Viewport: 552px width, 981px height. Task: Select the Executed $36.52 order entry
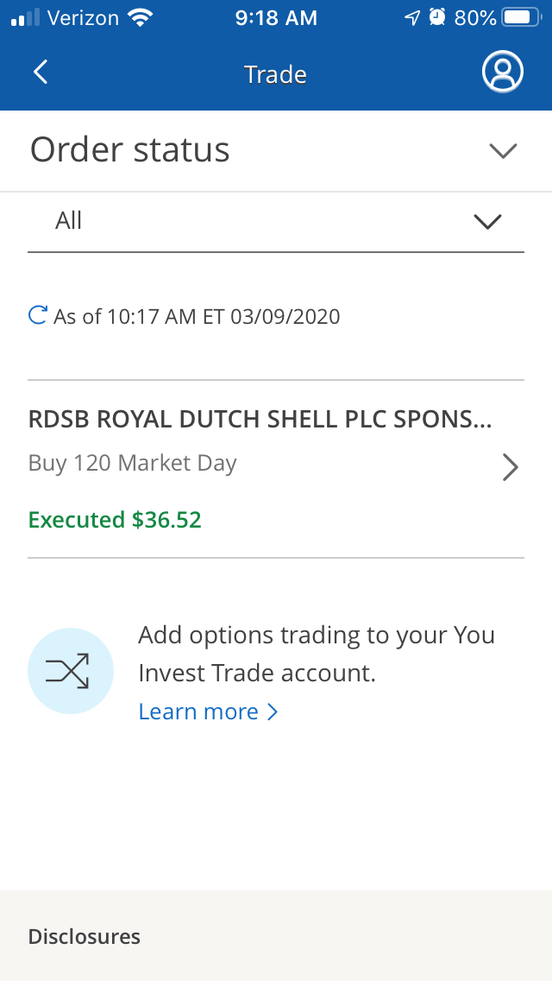[114, 520]
